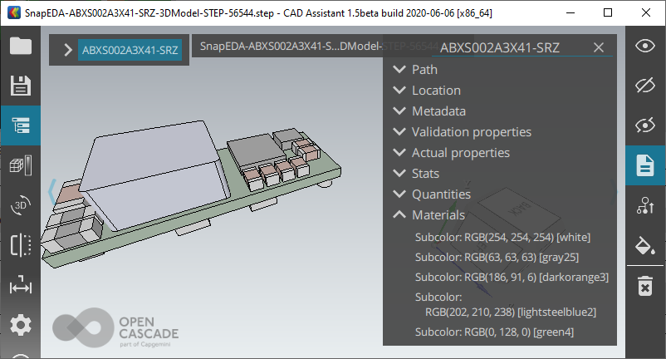Close the ABXS002A3X41-SRZ properties panel
666x359 pixels.
pos(599,48)
